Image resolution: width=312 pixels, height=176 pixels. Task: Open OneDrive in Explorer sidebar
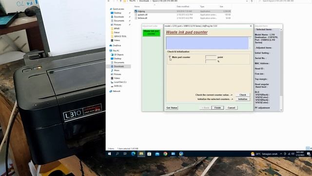(x=117, y=45)
